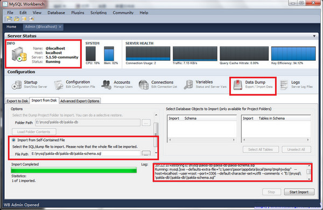
Task: Click the Start Import button
Action: (x=299, y=192)
